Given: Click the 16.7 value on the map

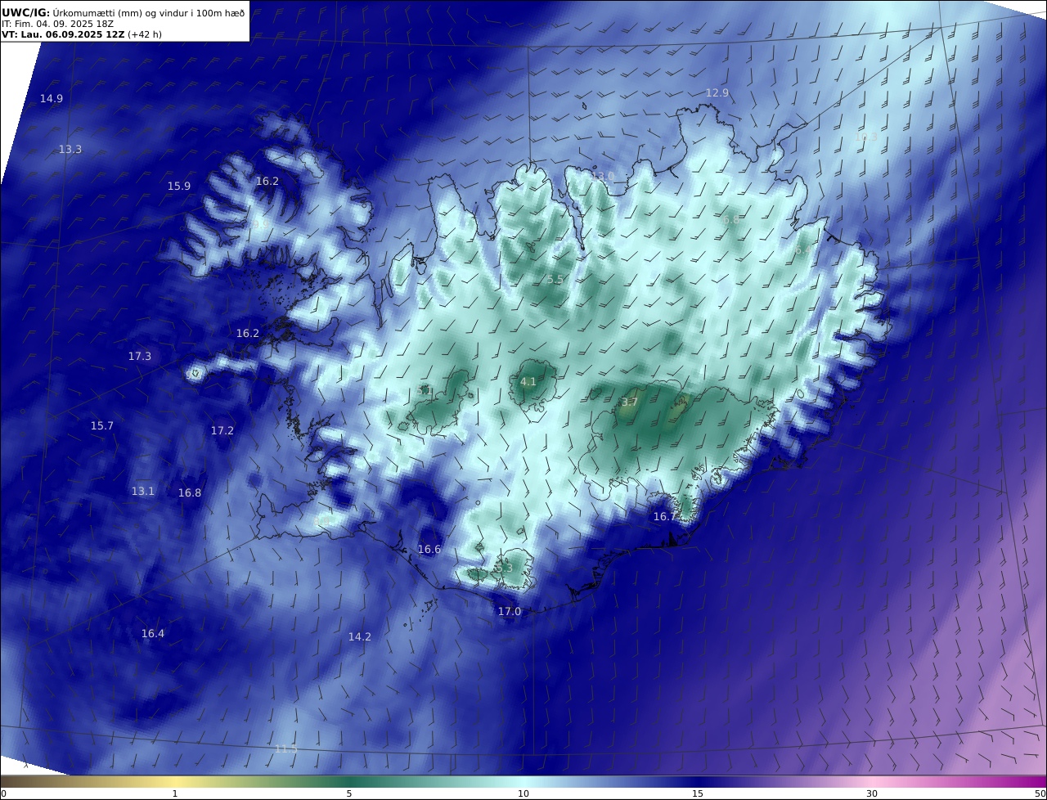Looking at the screenshot, I should tap(665, 517).
